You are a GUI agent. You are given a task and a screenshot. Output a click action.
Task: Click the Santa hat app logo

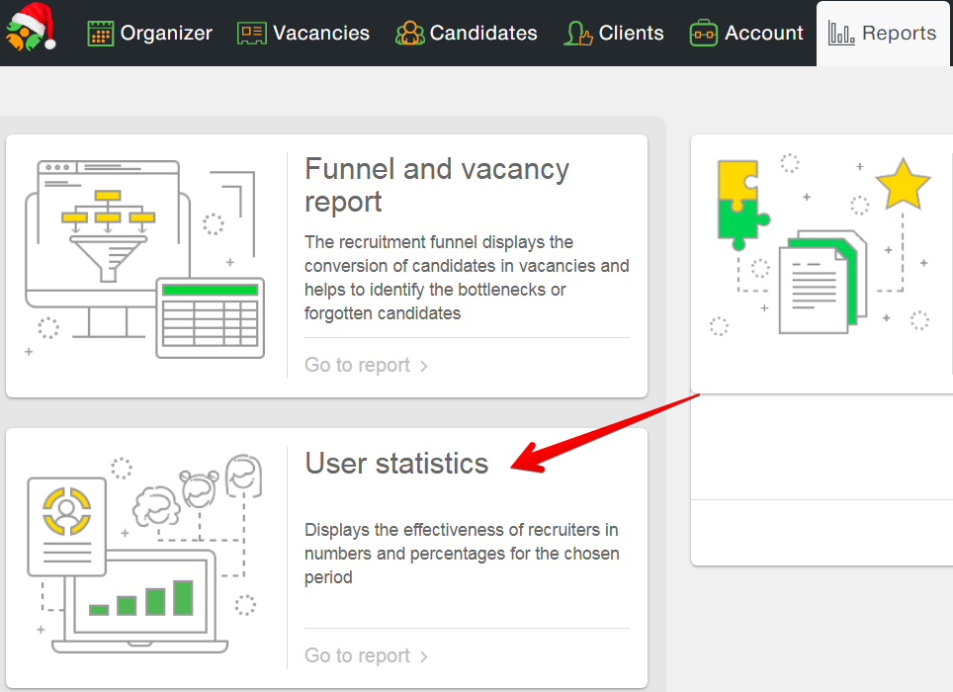point(31,28)
